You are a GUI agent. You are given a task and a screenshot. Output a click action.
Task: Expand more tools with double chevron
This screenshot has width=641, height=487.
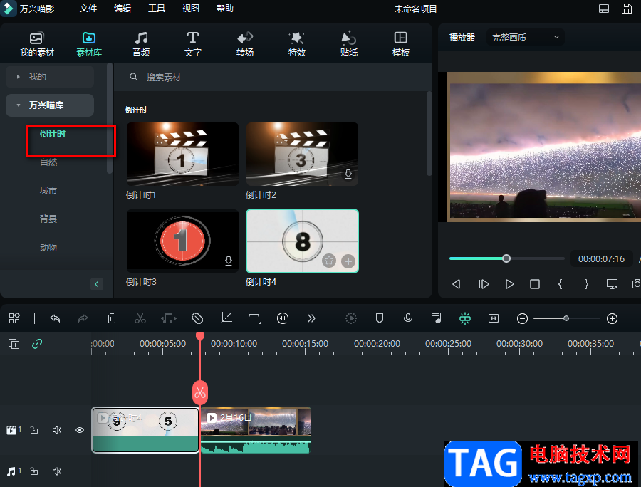point(311,318)
